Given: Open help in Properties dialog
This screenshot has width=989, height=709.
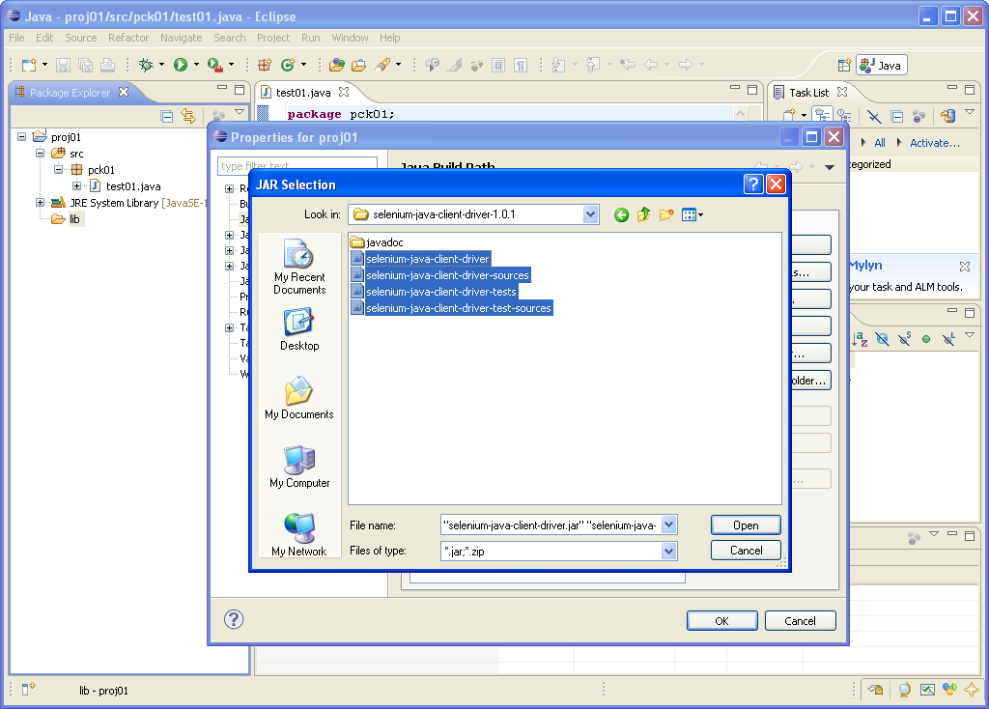Looking at the screenshot, I should click(234, 619).
